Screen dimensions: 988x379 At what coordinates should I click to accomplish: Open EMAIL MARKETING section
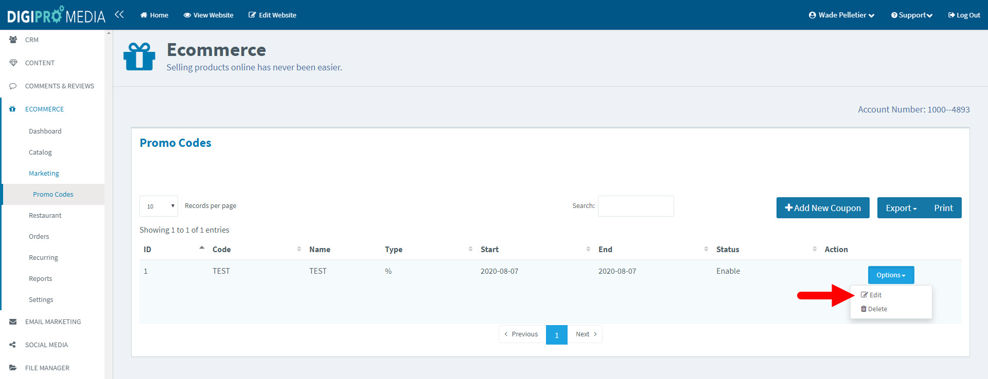pos(52,321)
